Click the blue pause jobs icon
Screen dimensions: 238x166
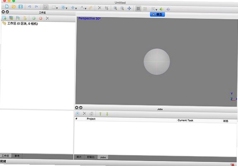78,113
